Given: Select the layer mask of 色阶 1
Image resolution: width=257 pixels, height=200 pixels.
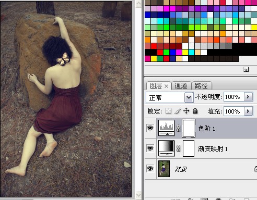Looking at the screenshot, I should (x=189, y=128).
